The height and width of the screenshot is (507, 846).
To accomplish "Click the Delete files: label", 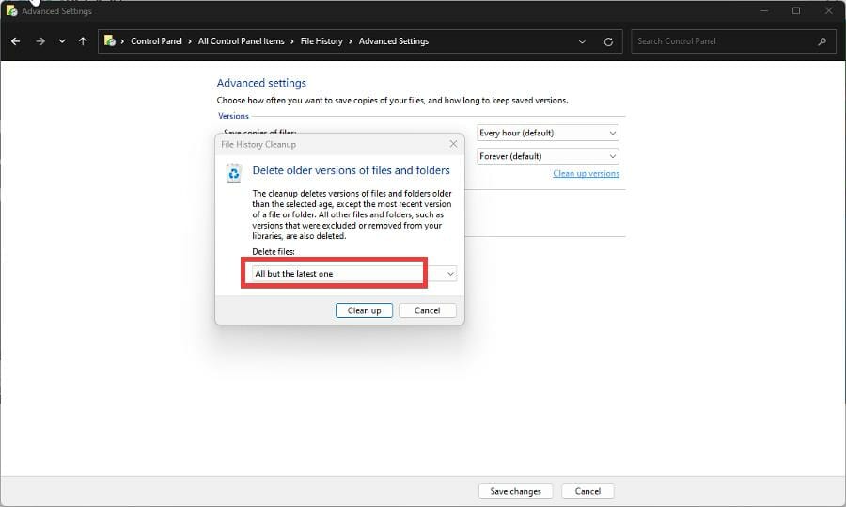I will tap(273, 251).
